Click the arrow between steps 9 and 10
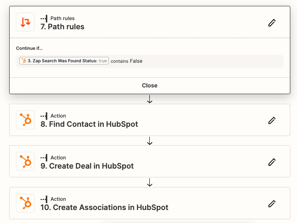The width and height of the screenshot is (297, 223). [x=150, y=183]
